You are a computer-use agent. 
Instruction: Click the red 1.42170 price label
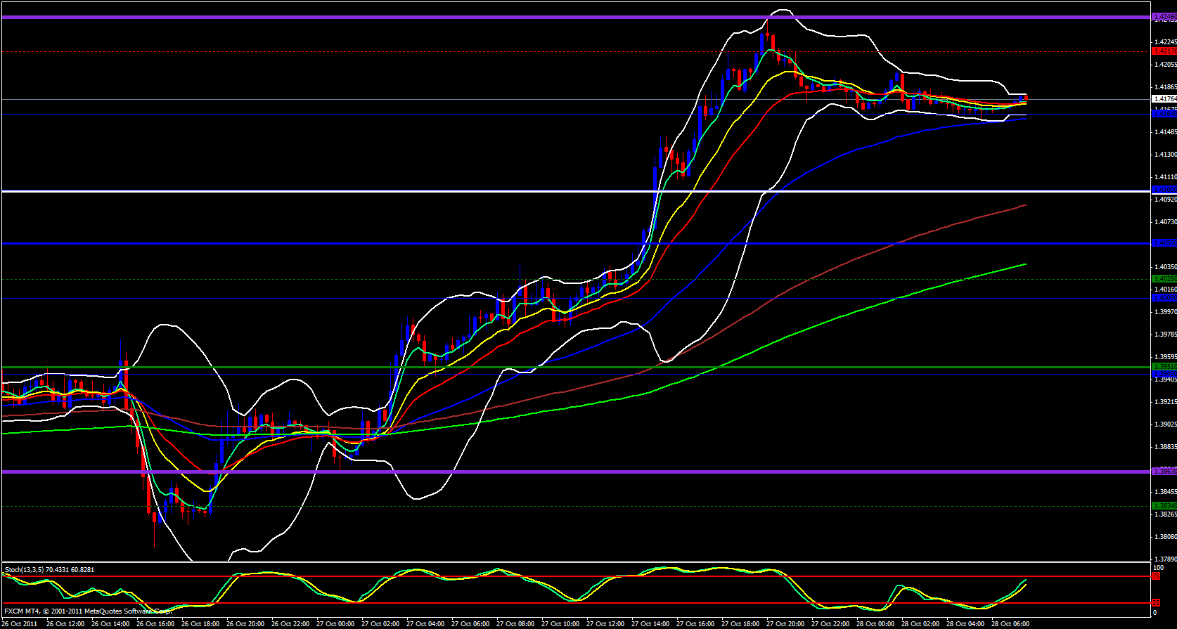[x=1164, y=51]
